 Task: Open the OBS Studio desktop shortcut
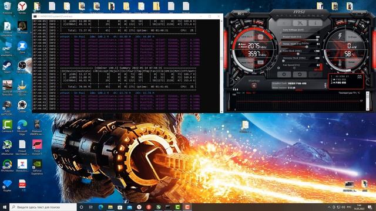coord(22,67)
